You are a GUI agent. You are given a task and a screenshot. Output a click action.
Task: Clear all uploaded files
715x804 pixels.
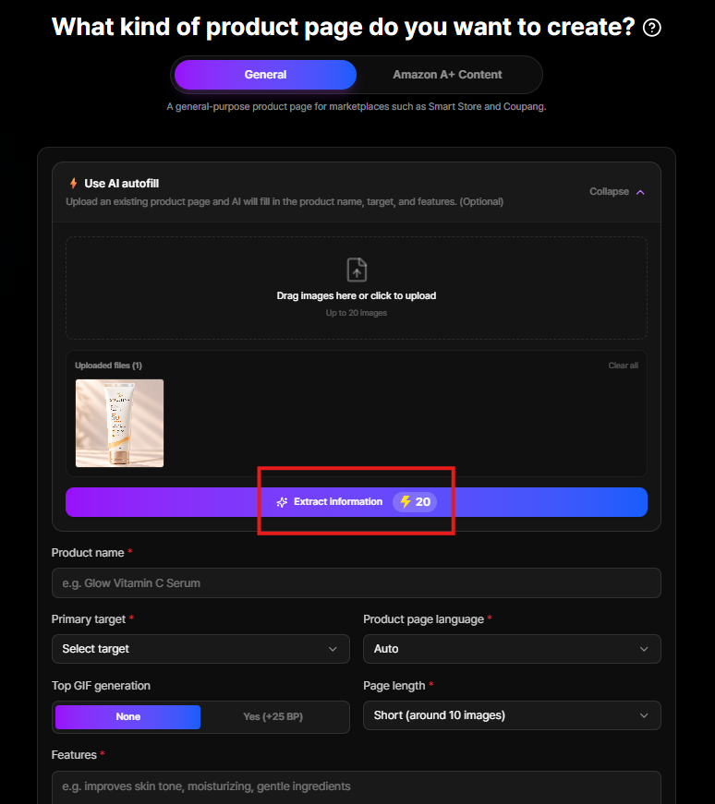pyautogui.click(x=624, y=366)
